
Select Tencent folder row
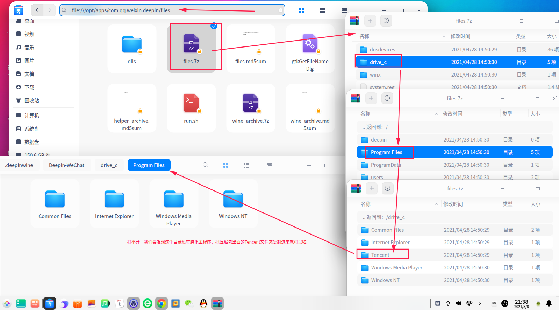pos(455,255)
